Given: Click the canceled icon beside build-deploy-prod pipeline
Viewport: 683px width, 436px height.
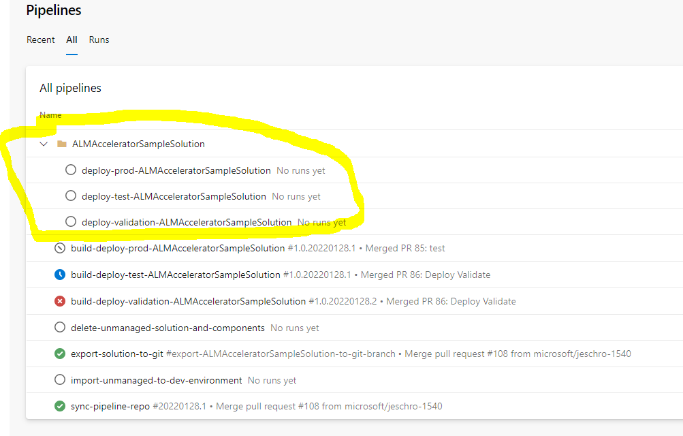Looking at the screenshot, I should pyautogui.click(x=59, y=248).
